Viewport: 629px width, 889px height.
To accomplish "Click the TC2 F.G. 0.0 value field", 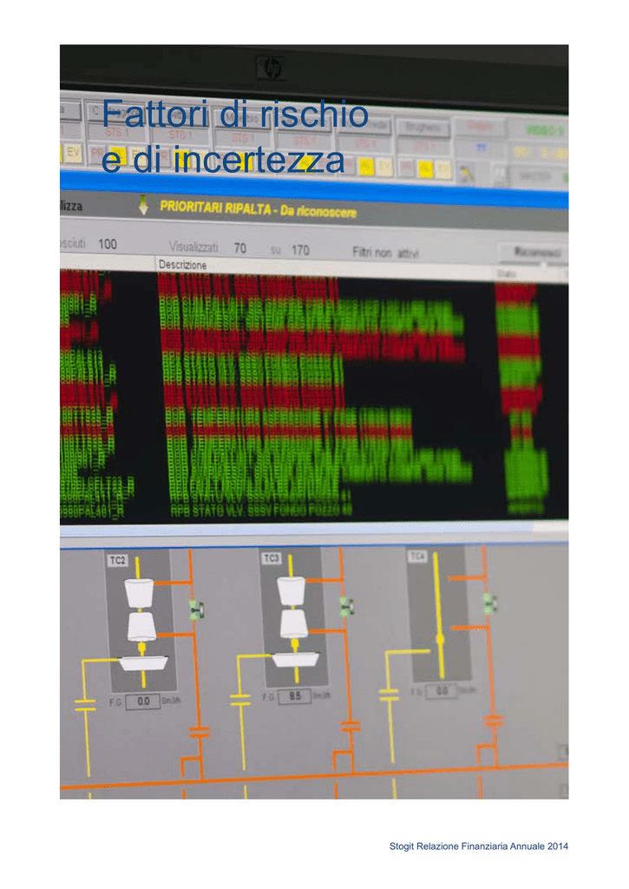I will click(x=142, y=701).
